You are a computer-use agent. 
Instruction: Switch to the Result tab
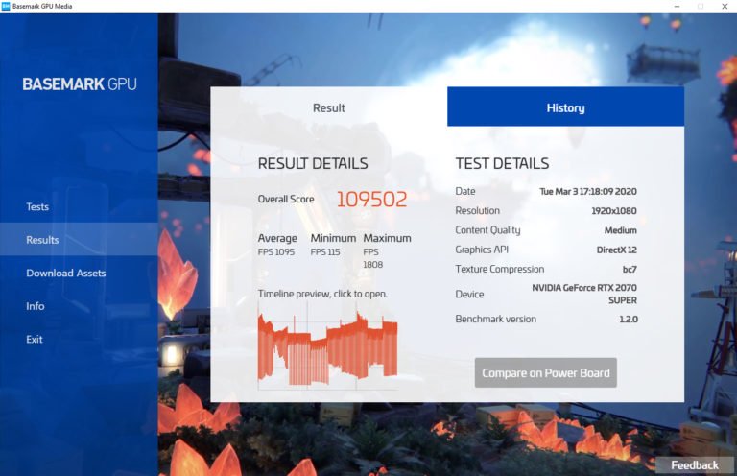pyautogui.click(x=328, y=107)
